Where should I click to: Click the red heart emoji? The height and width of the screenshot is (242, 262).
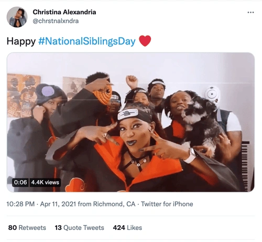145,41
